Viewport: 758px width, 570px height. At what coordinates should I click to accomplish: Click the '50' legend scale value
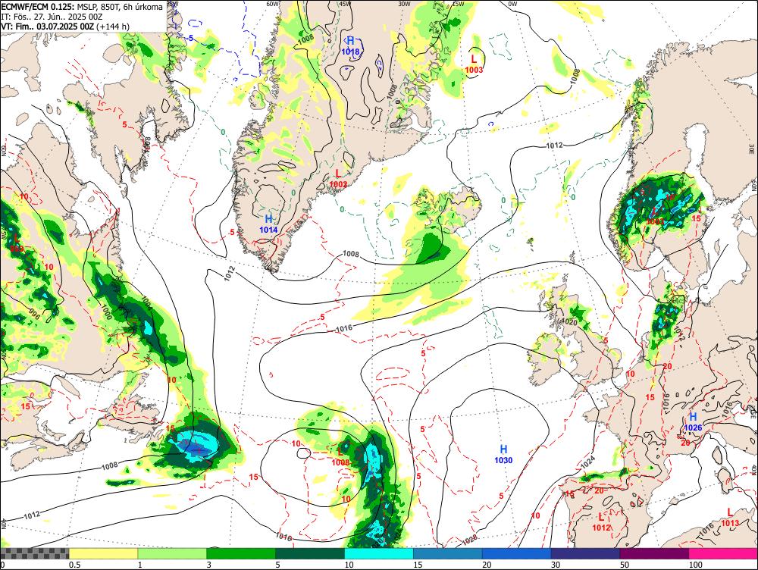coord(624,565)
